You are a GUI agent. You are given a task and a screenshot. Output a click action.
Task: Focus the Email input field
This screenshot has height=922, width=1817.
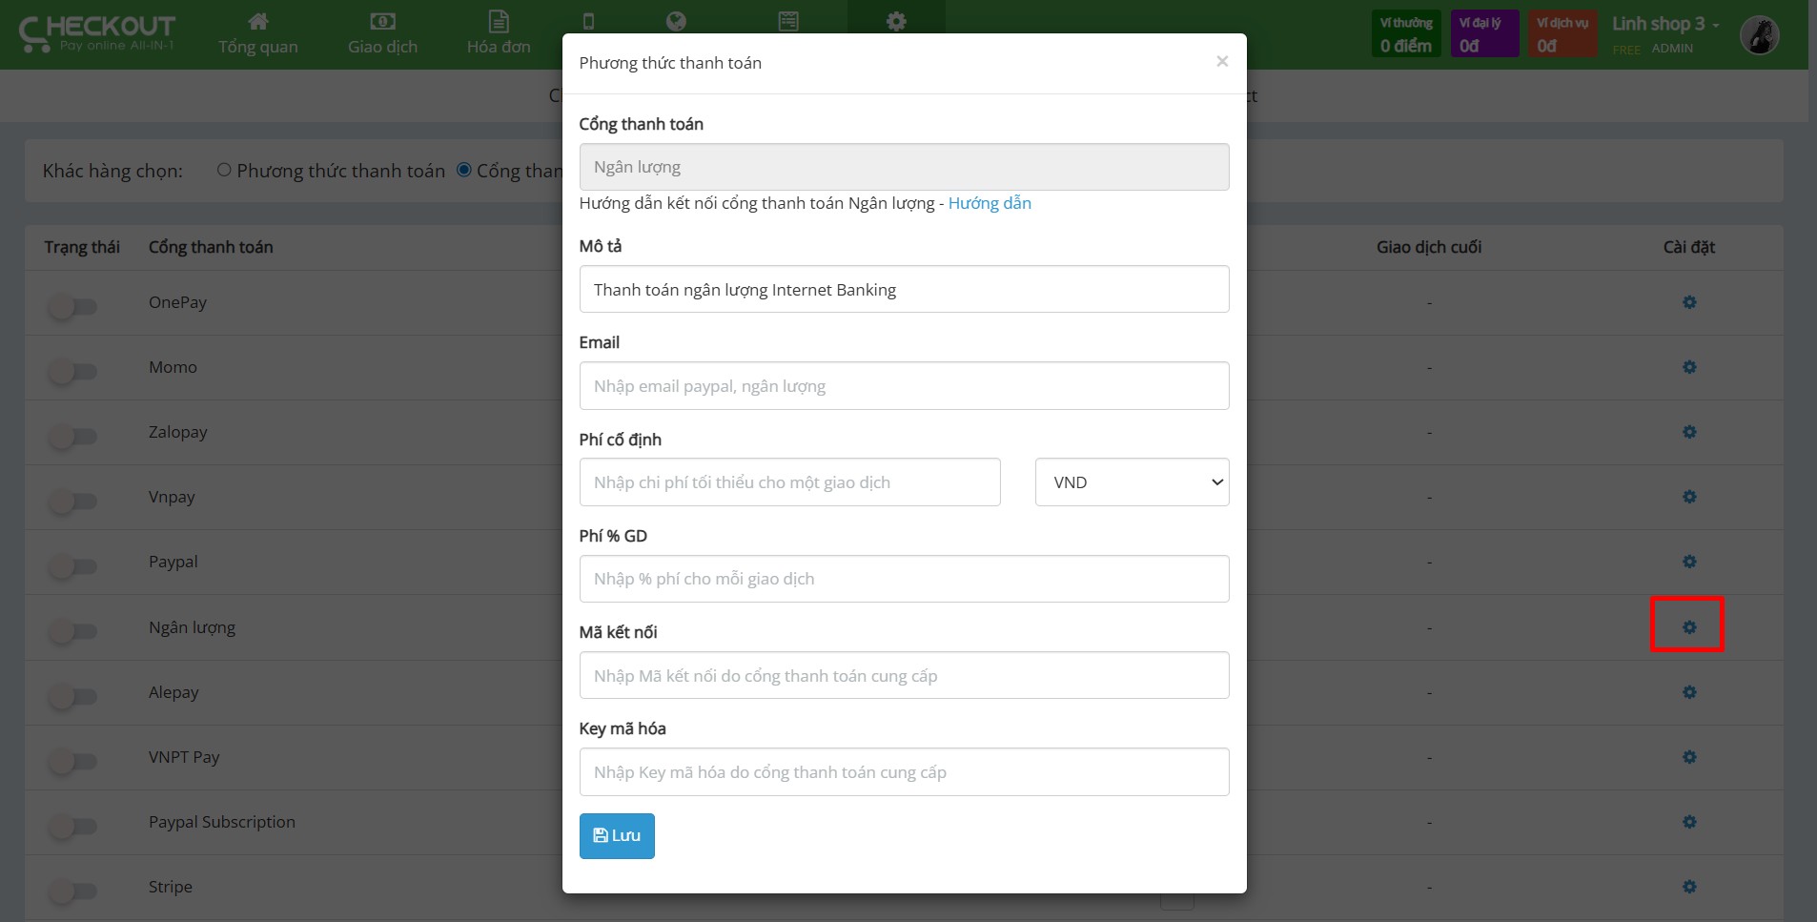[904, 386]
